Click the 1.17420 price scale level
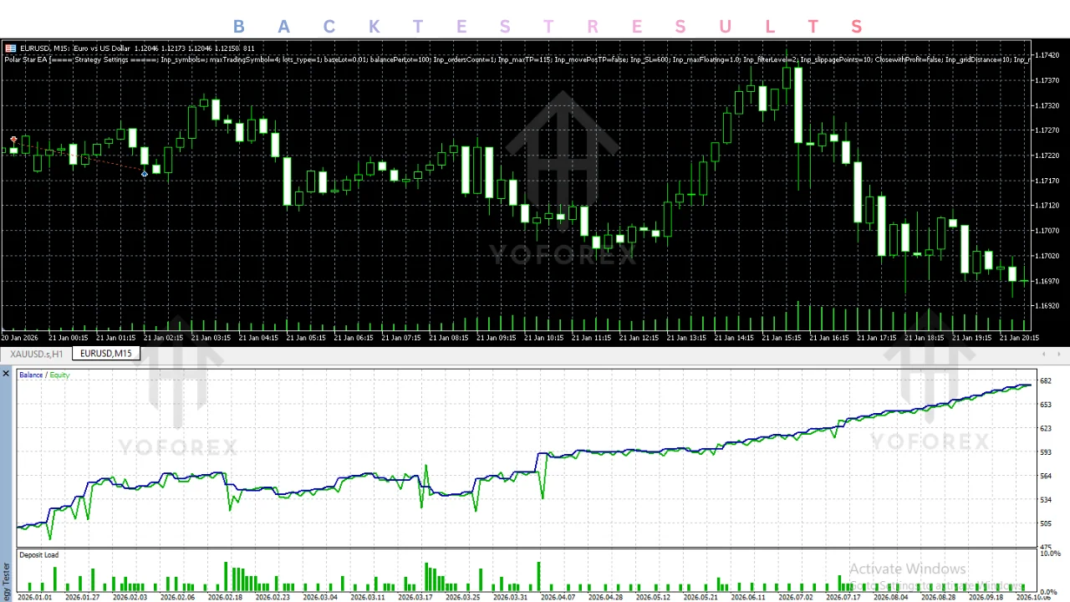 [x=1047, y=55]
